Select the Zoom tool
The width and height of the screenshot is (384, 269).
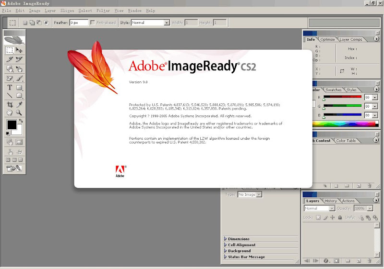(19, 112)
